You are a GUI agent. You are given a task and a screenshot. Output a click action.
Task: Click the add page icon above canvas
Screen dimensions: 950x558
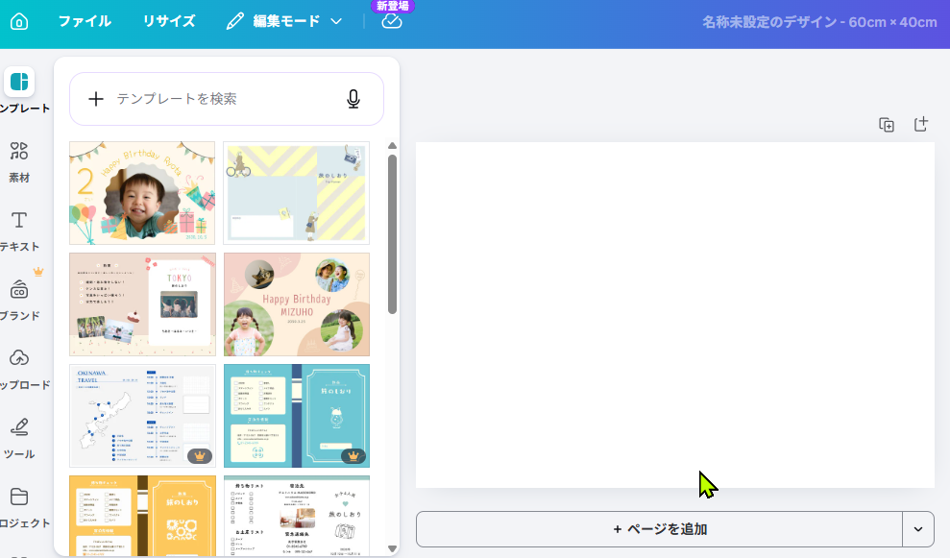(x=921, y=124)
